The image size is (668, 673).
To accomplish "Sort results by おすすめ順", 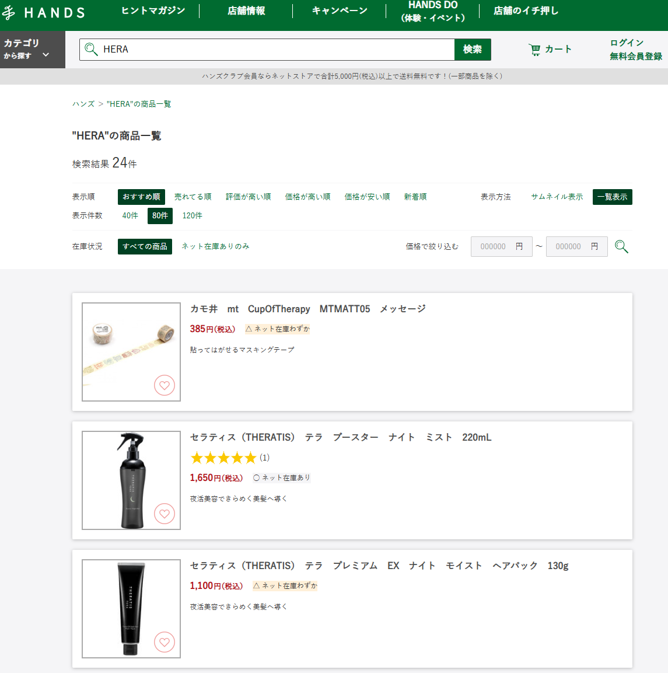I will point(141,197).
